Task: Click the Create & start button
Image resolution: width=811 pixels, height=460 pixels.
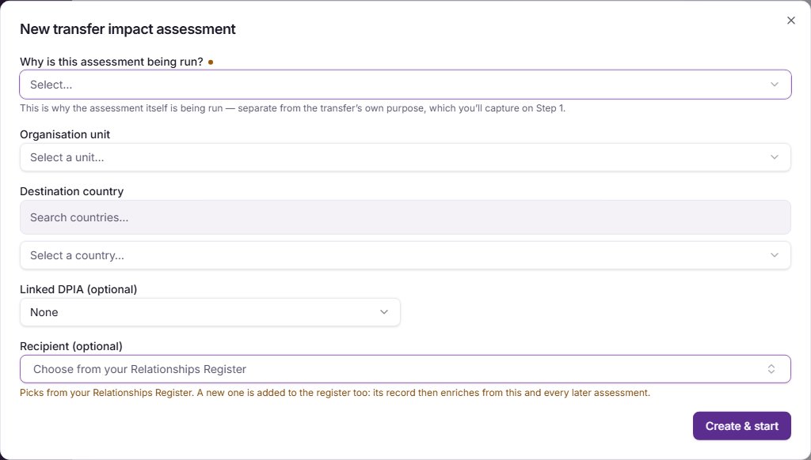Action: (741, 426)
